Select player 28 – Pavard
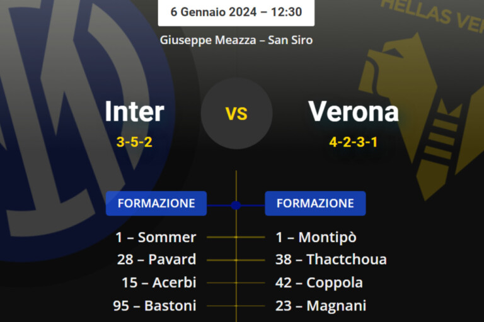 point(156,260)
